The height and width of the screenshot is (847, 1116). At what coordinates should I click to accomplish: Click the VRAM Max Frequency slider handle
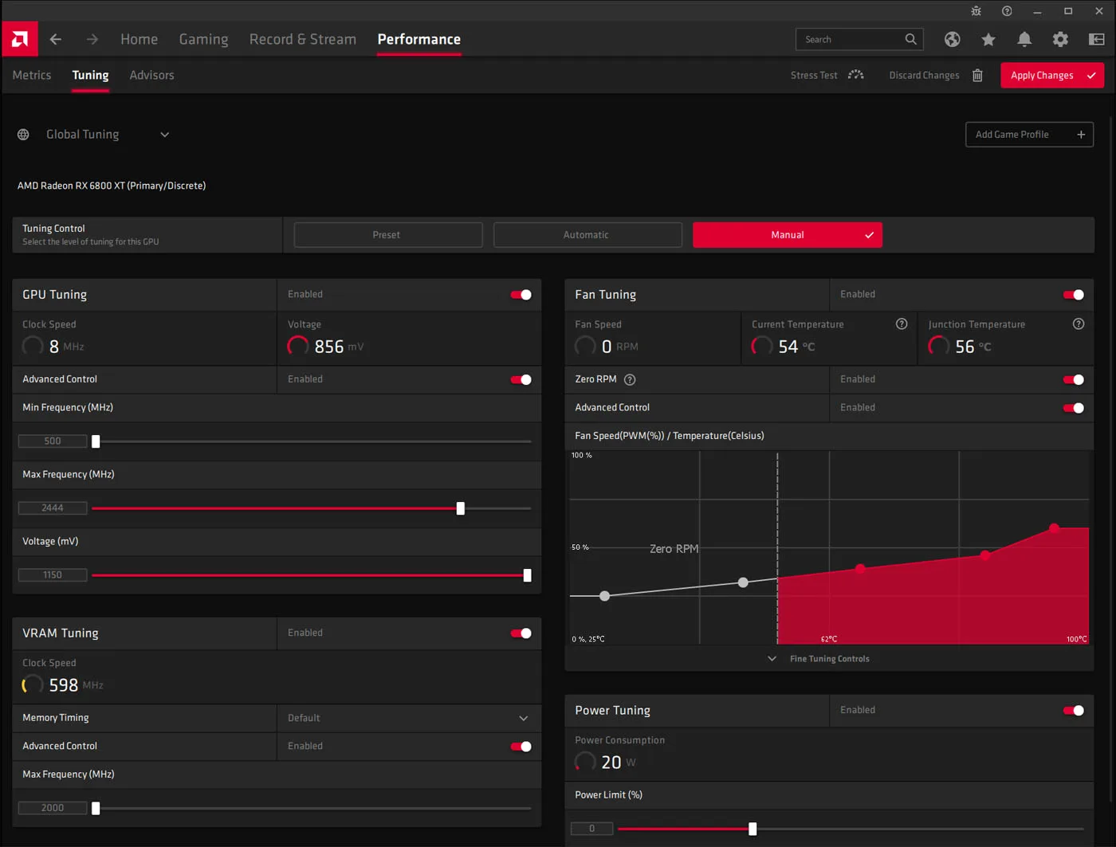[96, 808]
